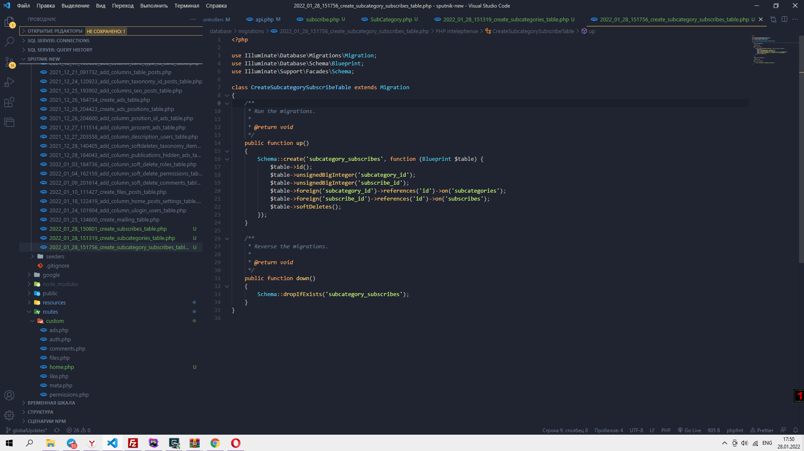Open the Терминал menu
804x451 pixels.
coord(187,6)
